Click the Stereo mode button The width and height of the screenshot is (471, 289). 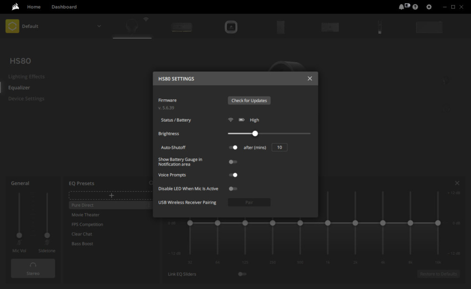(x=33, y=268)
